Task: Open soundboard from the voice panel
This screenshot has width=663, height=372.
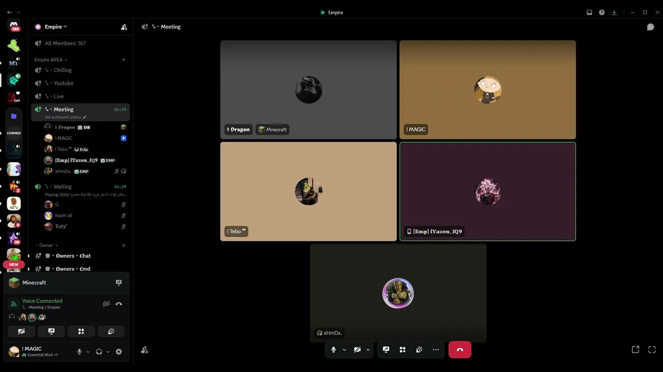Action: click(x=111, y=331)
